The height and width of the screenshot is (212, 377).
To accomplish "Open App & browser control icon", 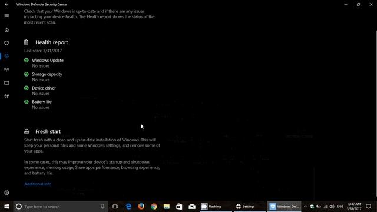I will tap(6, 82).
